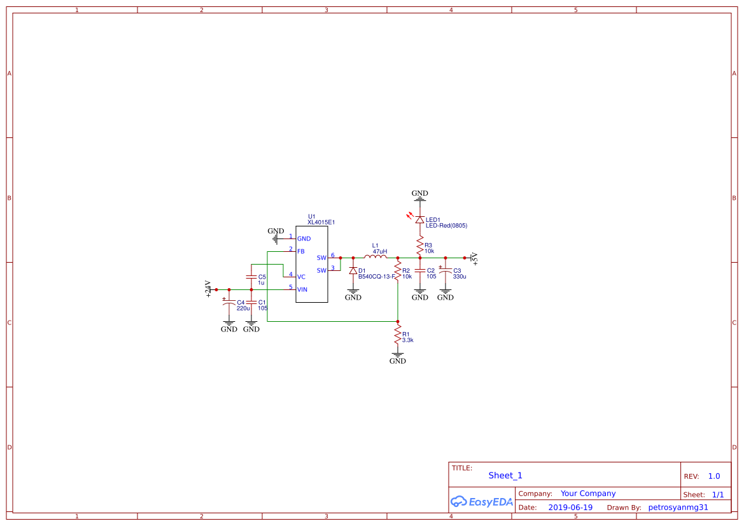Select the Your Company field text
The width and height of the screenshot is (744, 526).
click(587, 493)
